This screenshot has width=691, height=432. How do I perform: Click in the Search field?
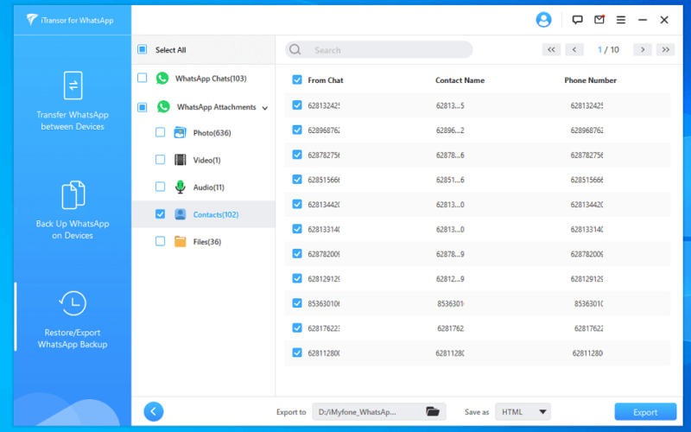pyautogui.click(x=378, y=50)
